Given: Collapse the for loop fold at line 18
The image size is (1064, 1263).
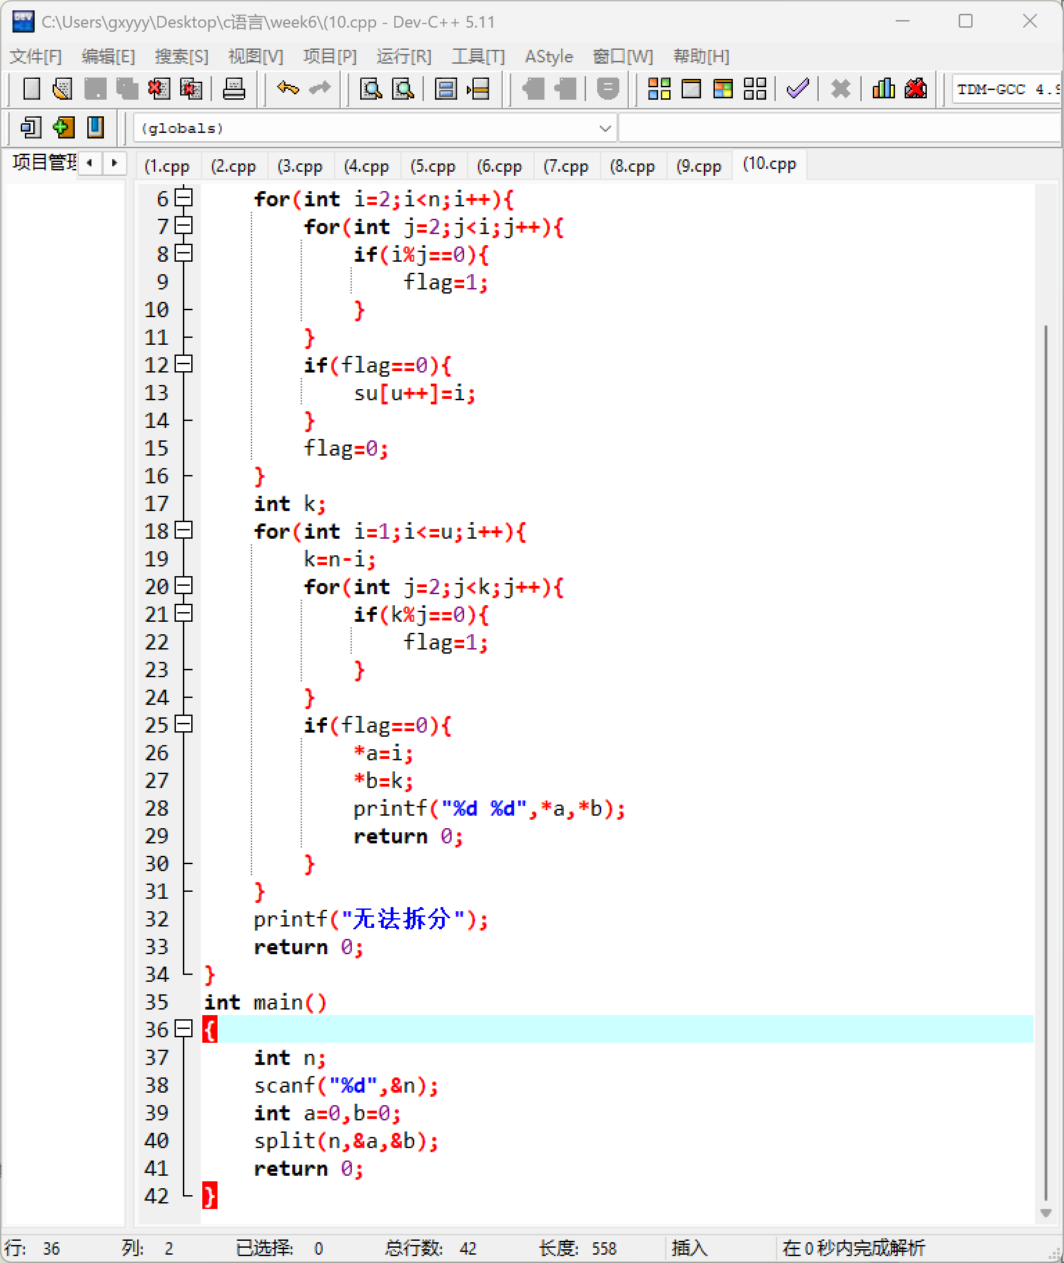Looking at the screenshot, I should 184,530.
